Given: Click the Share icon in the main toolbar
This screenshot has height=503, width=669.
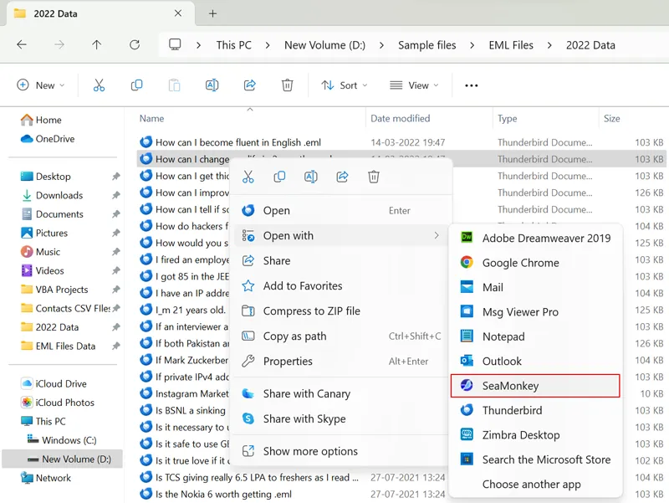Looking at the screenshot, I should coord(249,85).
